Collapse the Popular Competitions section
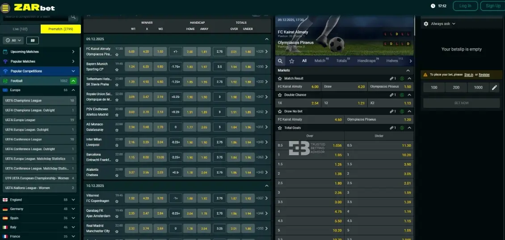505x240 pixels. (x=73, y=71)
